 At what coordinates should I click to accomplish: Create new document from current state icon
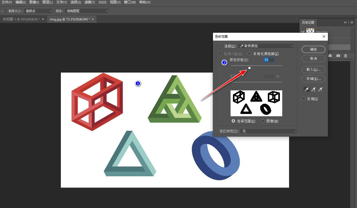click(x=330, y=56)
